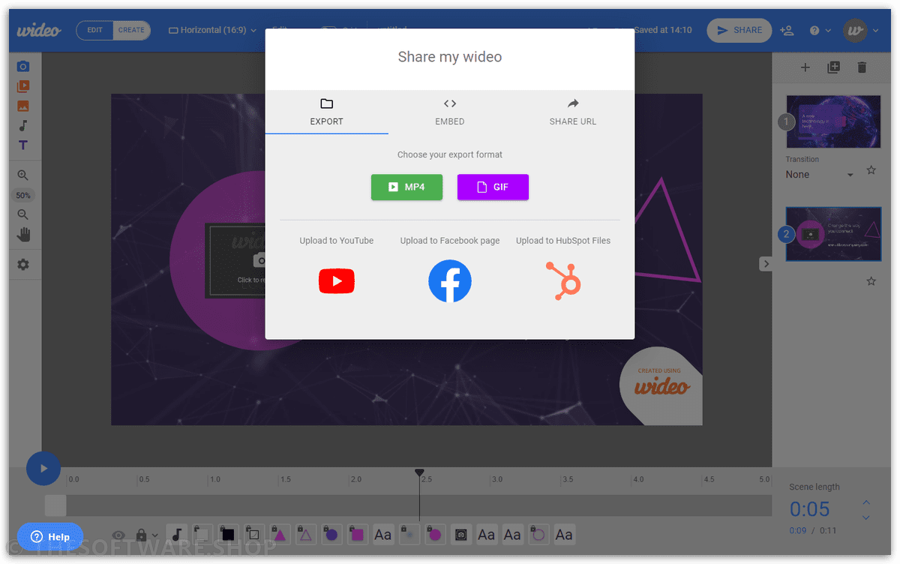The width and height of the screenshot is (900, 564).
Task: Increase scene length with up arrow
Action: click(x=866, y=502)
